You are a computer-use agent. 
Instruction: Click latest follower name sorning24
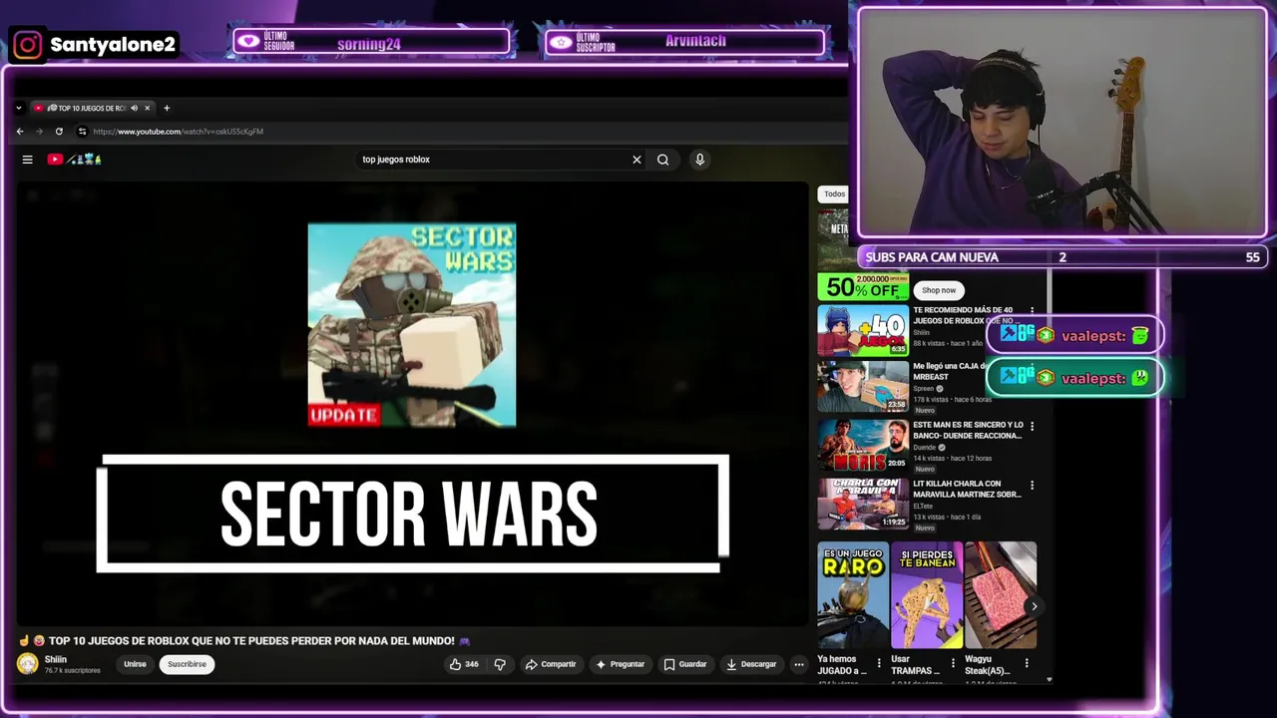(368, 44)
